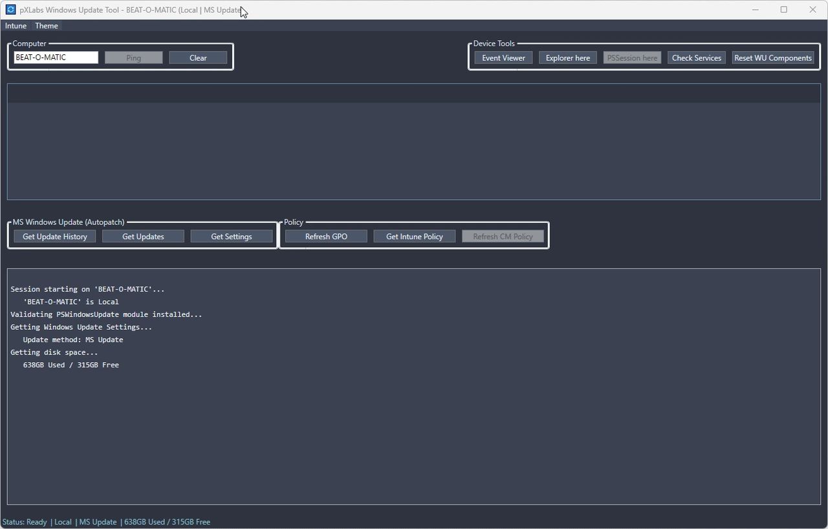
Task: Click the Refresh GPO button
Action: click(x=326, y=237)
